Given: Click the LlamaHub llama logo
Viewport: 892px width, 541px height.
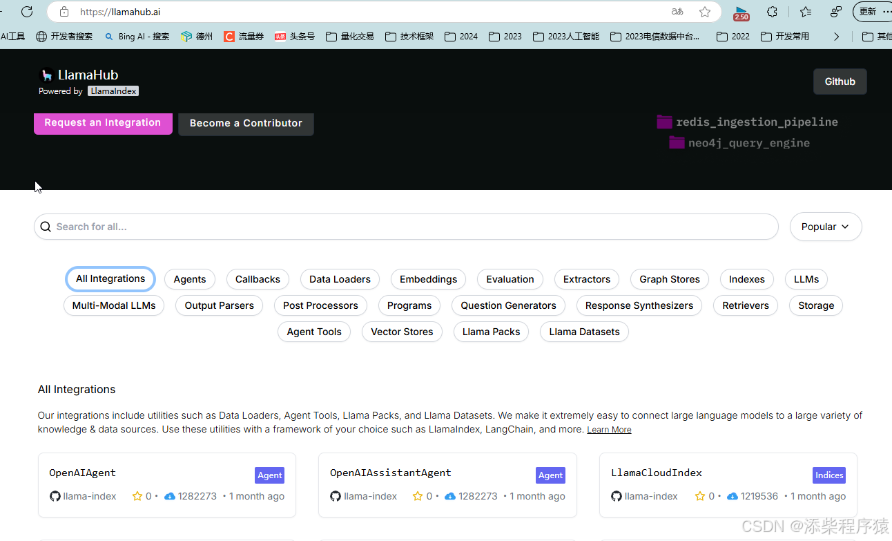Looking at the screenshot, I should tap(47, 75).
